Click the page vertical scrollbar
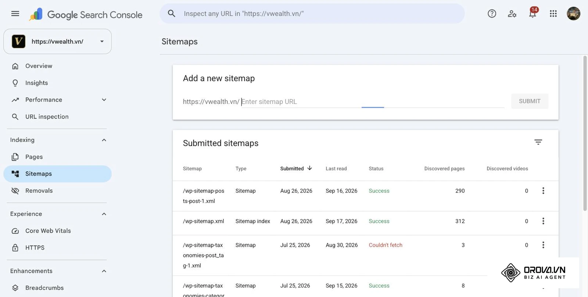Screen dimensions: 588x297 (x=585, y=133)
